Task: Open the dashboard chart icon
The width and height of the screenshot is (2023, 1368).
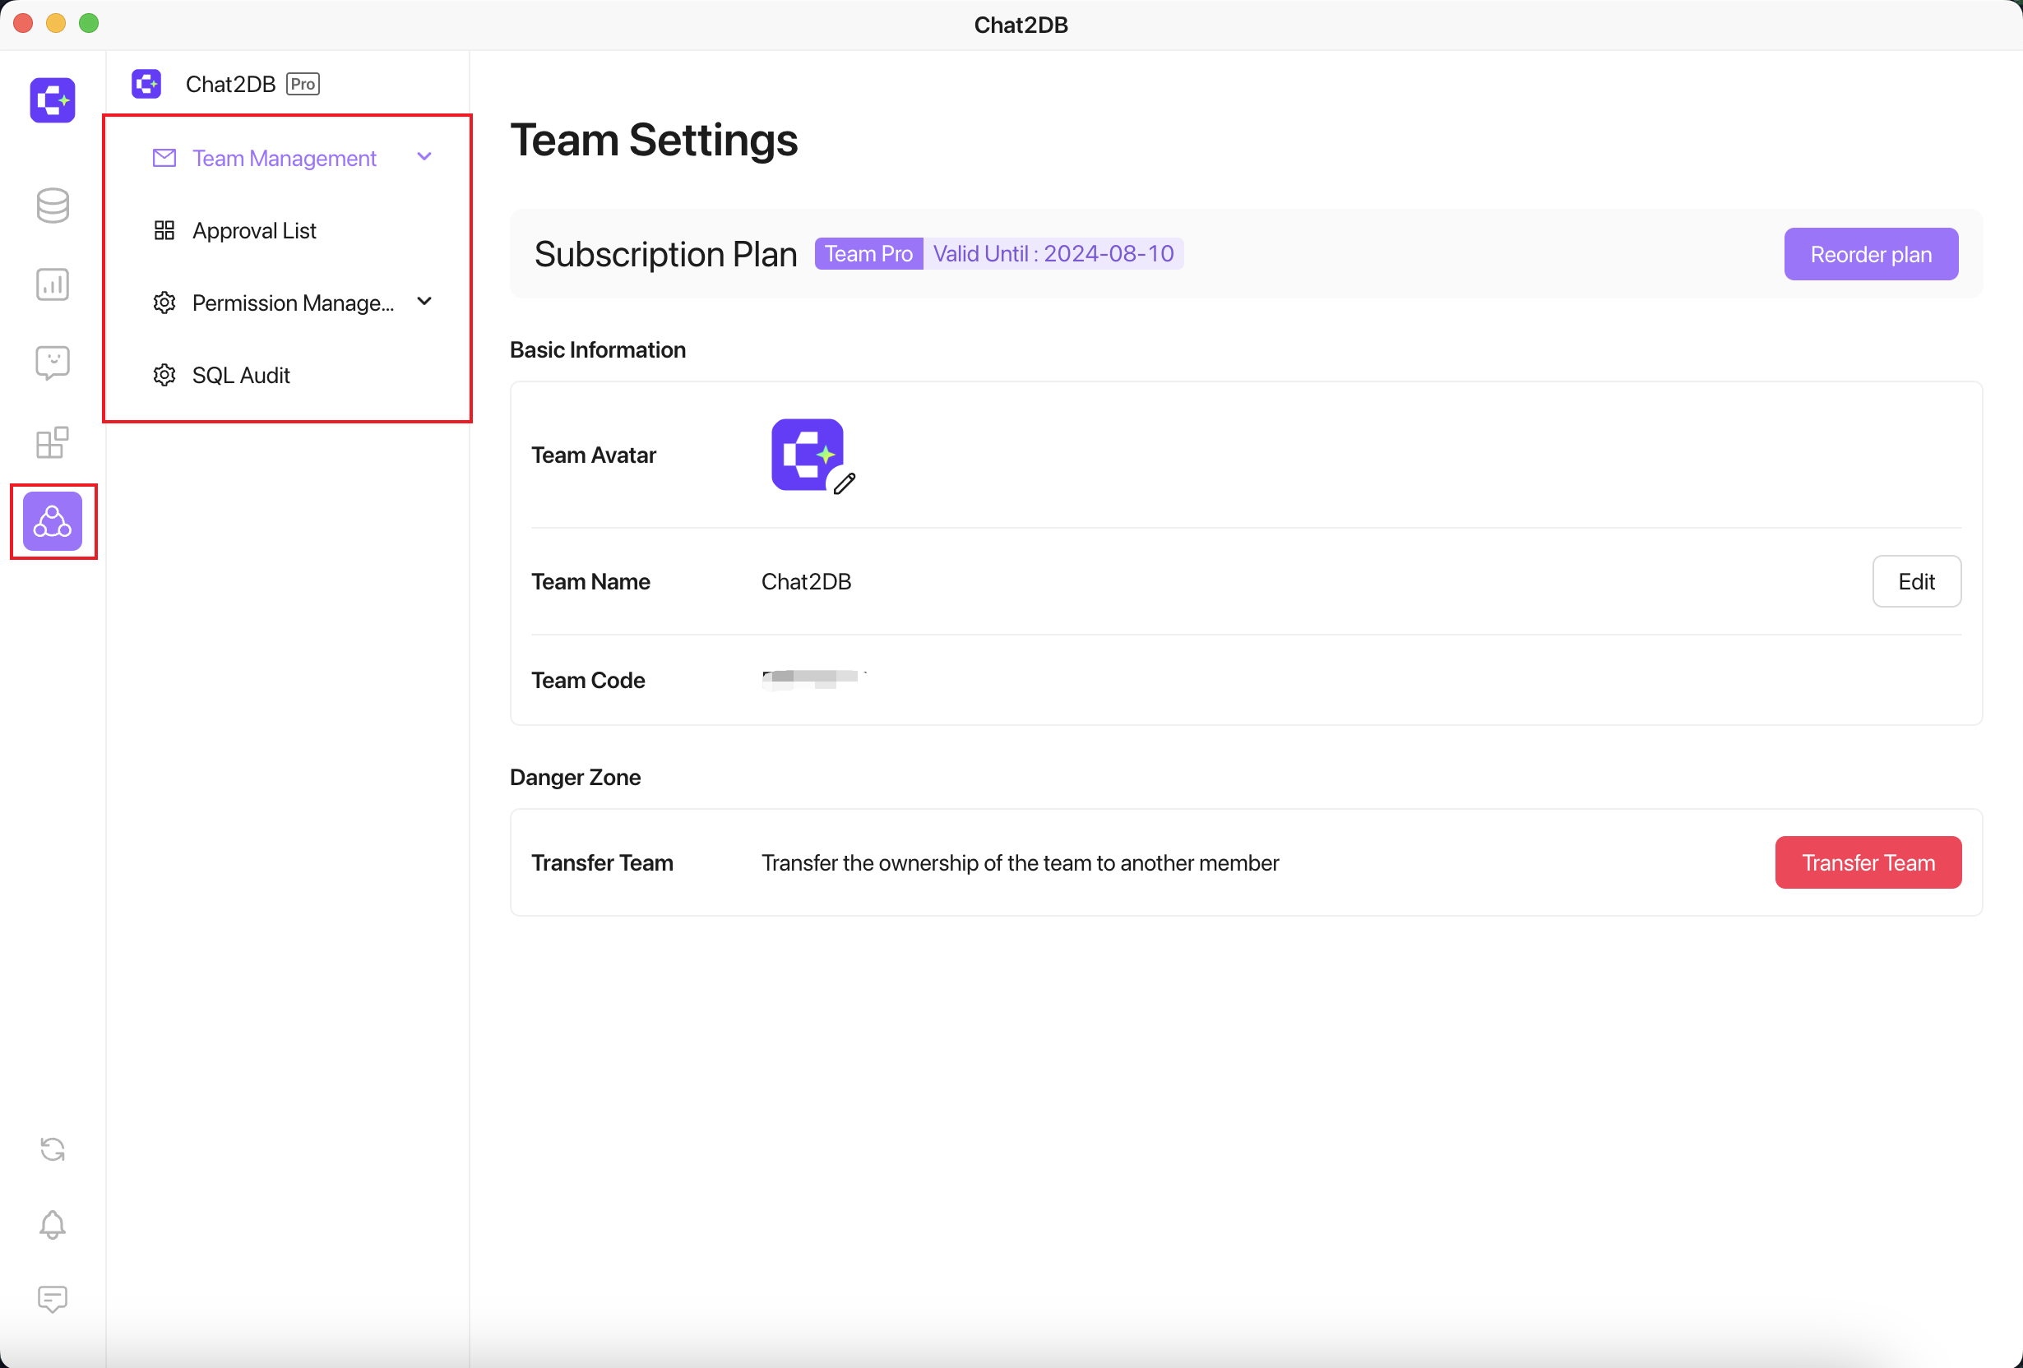Action: pos(53,284)
